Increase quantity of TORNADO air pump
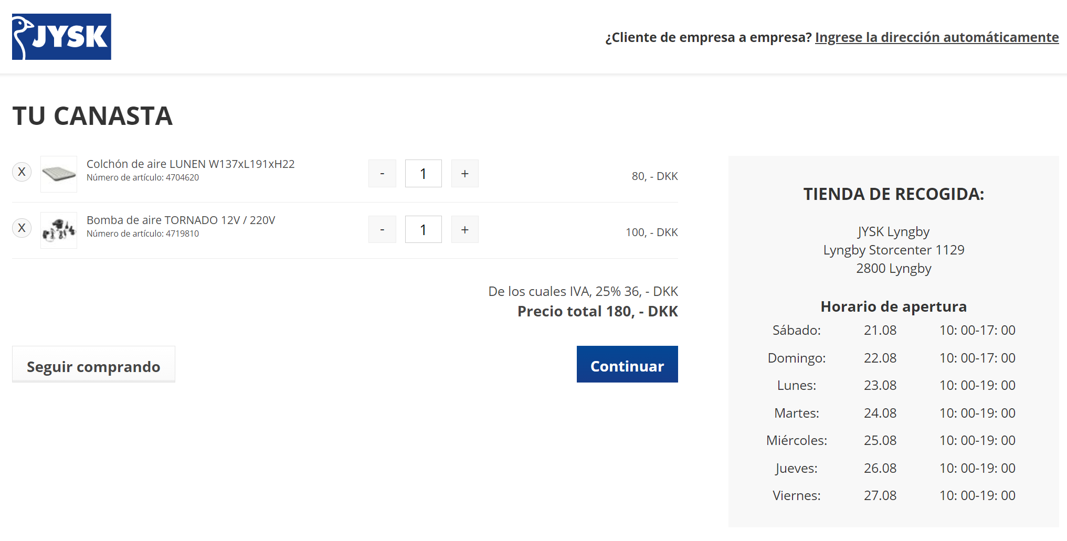Viewport: 1067px width, 541px height. coord(464,230)
